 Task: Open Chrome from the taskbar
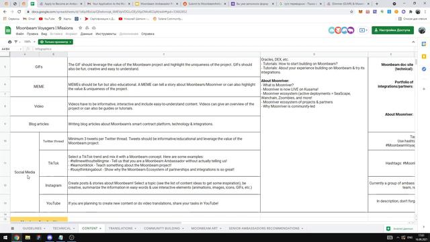point(17,237)
